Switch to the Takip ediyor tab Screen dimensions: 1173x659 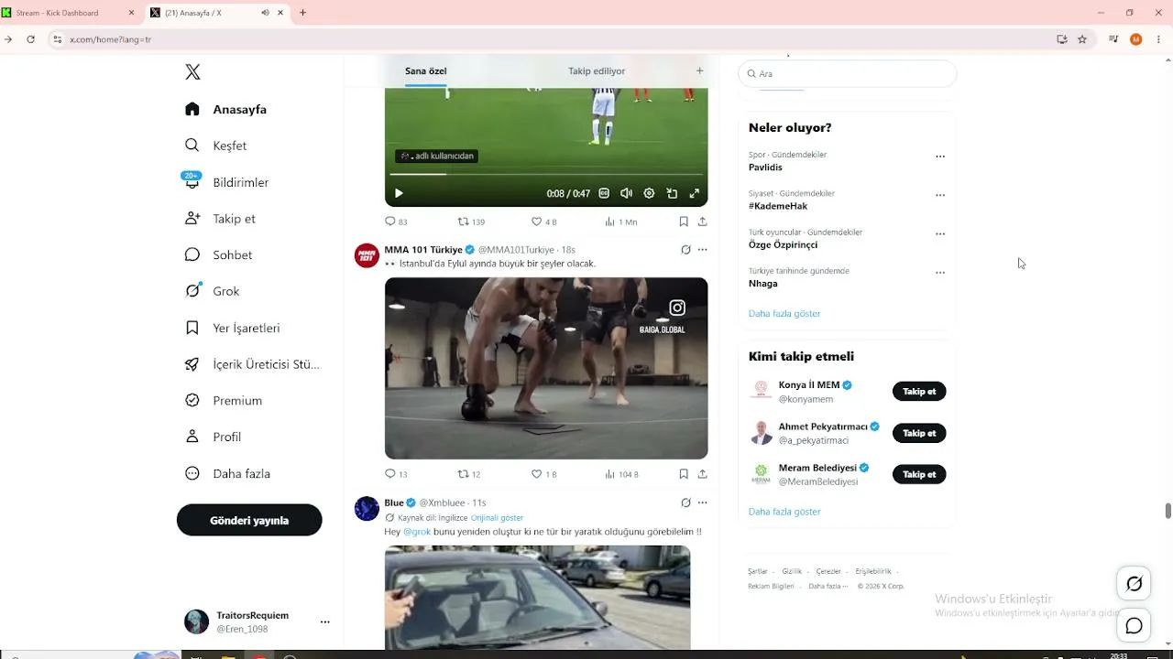pyautogui.click(x=597, y=71)
